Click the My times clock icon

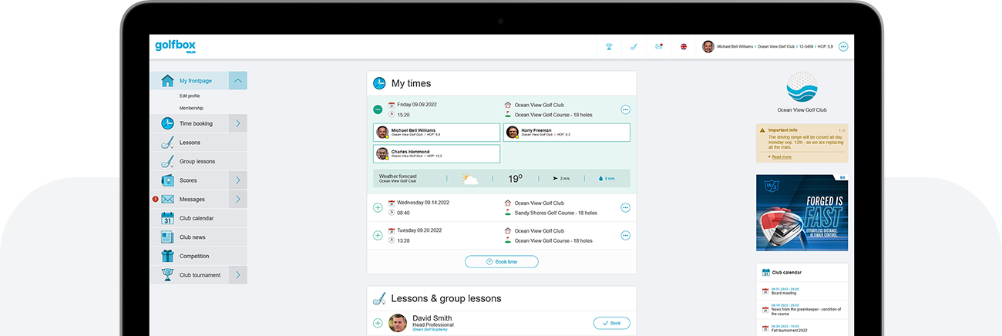379,83
